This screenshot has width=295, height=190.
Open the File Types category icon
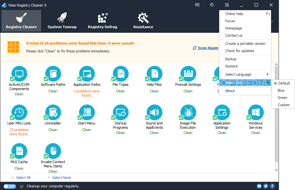click(x=121, y=74)
